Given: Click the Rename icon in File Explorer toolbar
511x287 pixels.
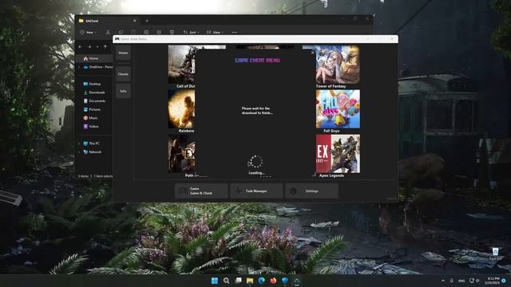Looking at the screenshot, I should (x=146, y=32).
